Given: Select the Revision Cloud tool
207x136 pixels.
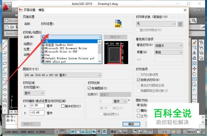Looking at the screenshot, I should pos(5,79).
